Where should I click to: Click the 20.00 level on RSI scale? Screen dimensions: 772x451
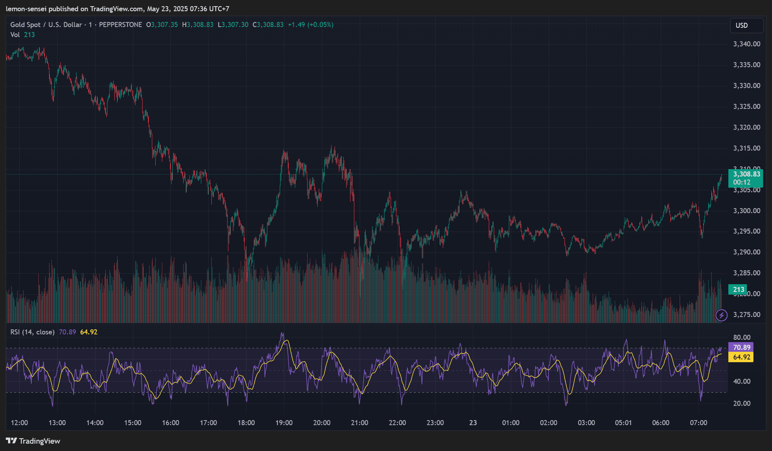741,404
